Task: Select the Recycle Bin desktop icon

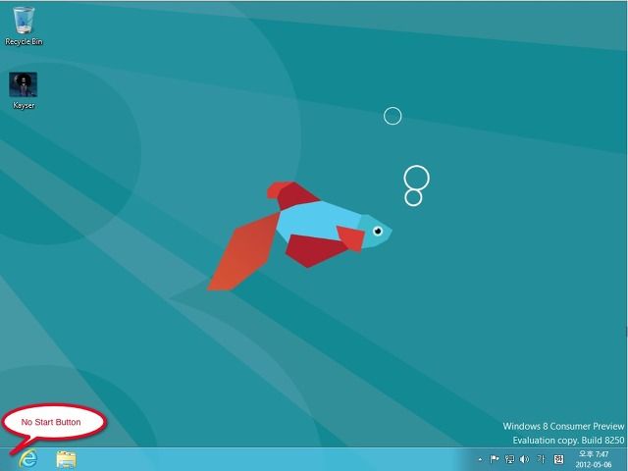Action: 24,26
